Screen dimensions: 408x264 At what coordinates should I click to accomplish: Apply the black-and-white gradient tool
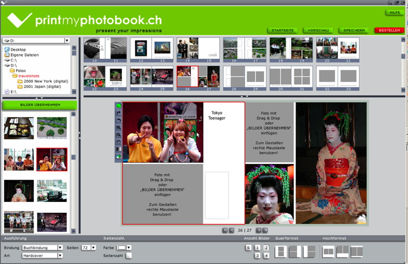pos(119,149)
